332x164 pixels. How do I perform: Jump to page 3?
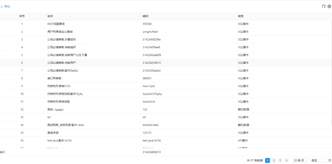[x=280, y=160]
